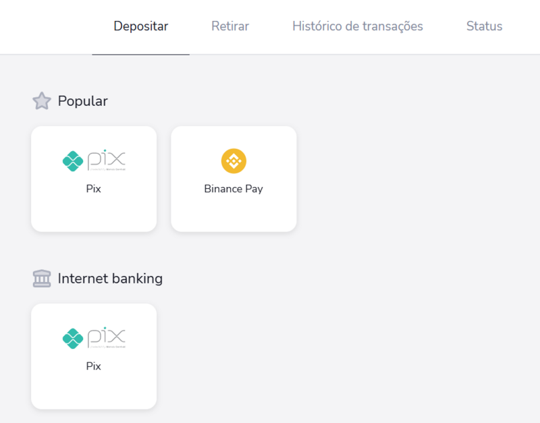Select Pix under Internet banking
The height and width of the screenshot is (423, 540).
(x=93, y=356)
